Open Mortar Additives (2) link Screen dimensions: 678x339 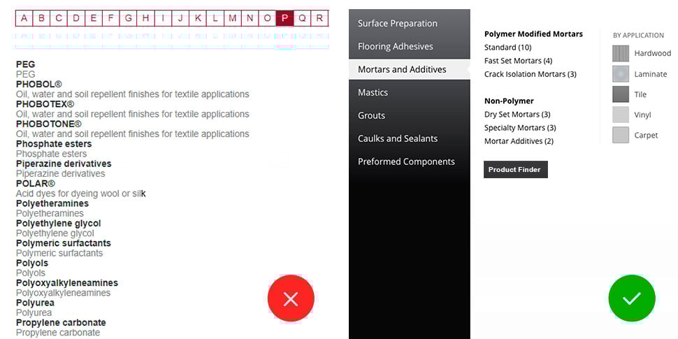pyautogui.click(x=519, y=141)
